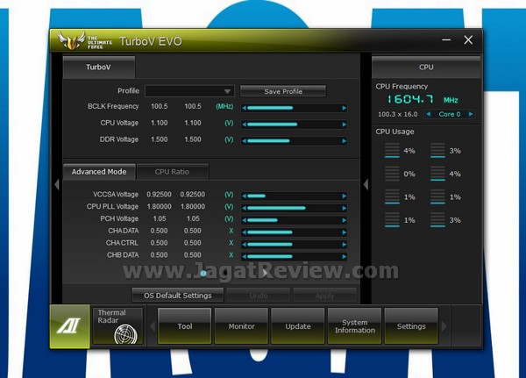Open the Monitor menu
Screen dimensions: 526x378
pos(241,326)
